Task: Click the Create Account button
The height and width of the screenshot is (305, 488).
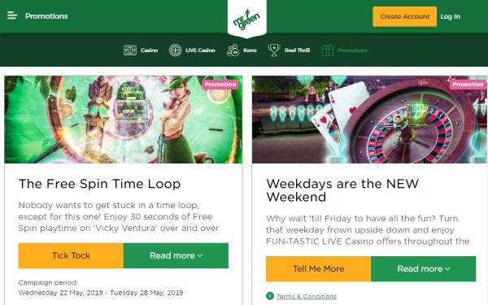Action: [404, 16]
